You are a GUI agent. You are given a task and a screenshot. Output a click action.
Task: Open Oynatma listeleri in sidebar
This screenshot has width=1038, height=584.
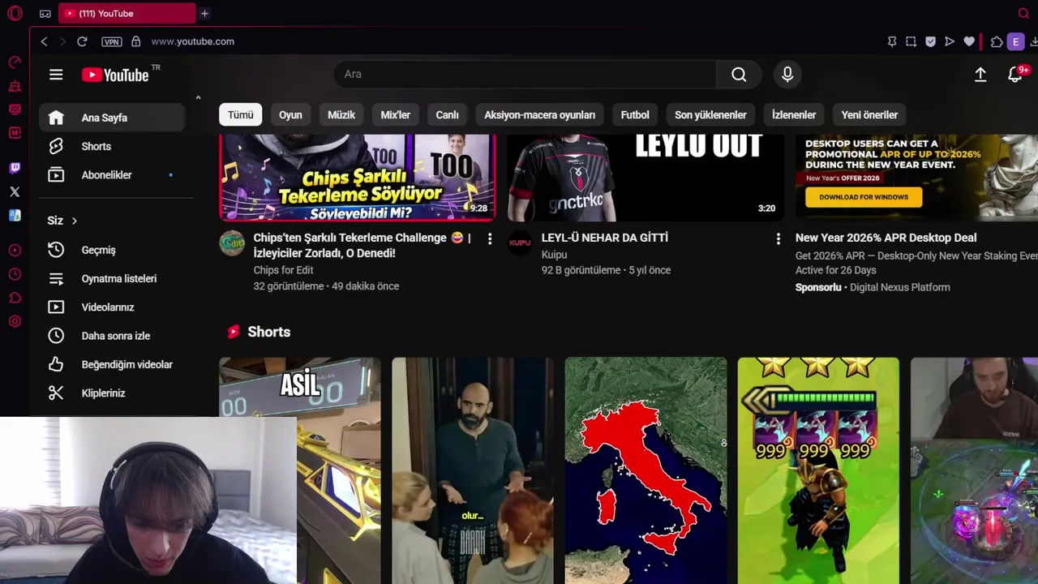(112, 278)
